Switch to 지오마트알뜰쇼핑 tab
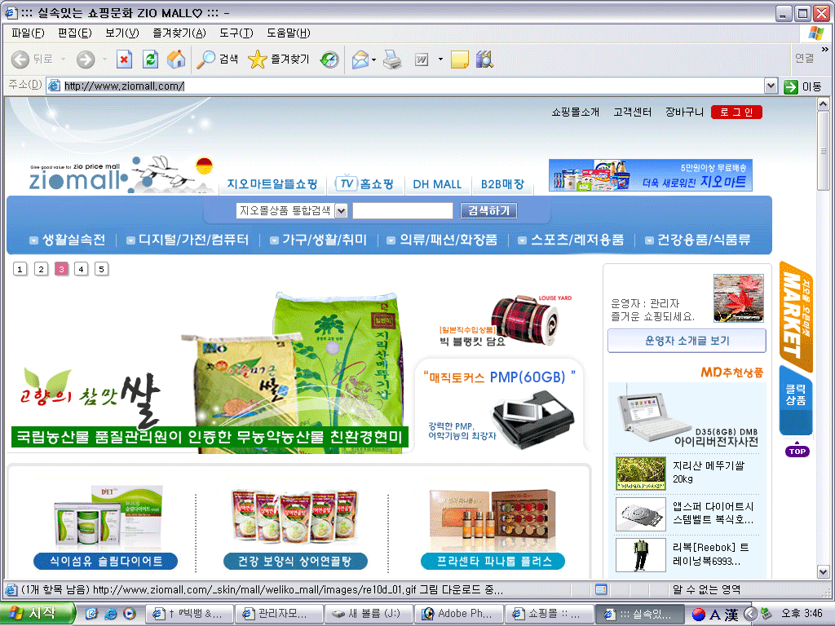The image size is (835, 626). (x=272, y=183)
